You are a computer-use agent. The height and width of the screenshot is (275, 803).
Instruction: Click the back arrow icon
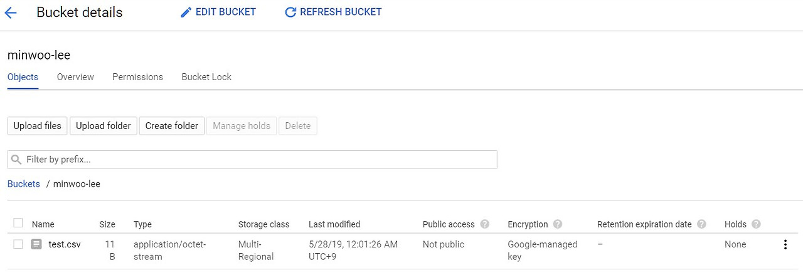coord(11,13)
